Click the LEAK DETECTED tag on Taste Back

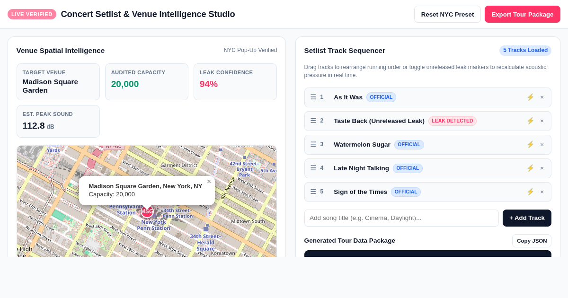click(453, 121)
